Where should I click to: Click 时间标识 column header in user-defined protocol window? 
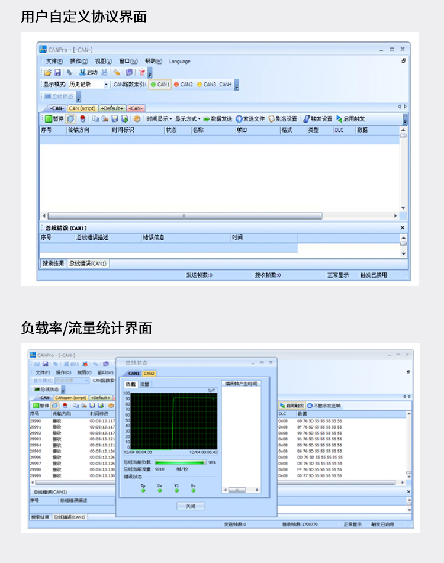pos(137,130)
